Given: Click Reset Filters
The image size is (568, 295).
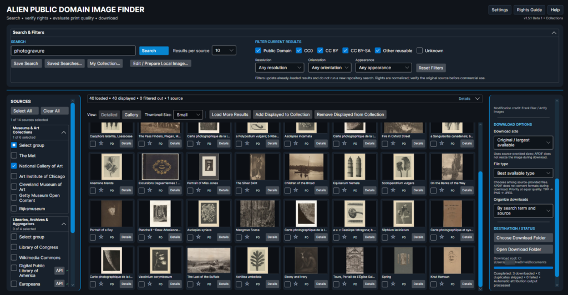Looking at the screenshot, I should click(430, 68).
